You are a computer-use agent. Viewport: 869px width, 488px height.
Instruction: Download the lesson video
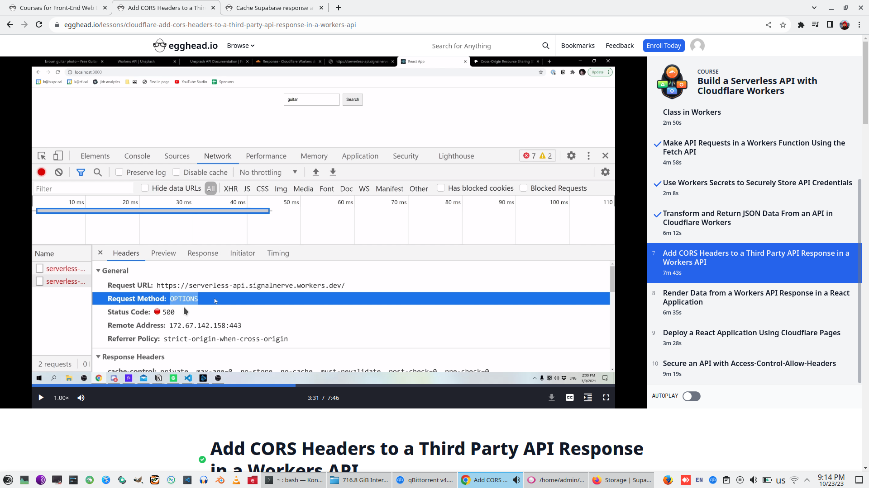(551, 398)
